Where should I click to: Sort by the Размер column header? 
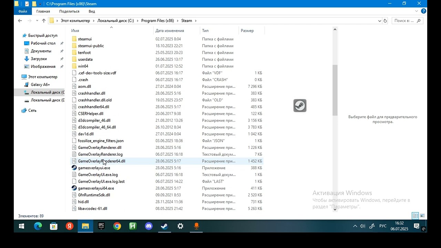point(252,31)
